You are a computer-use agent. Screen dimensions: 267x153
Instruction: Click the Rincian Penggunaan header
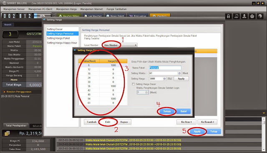pyautogui.click(x=19, y=92)
